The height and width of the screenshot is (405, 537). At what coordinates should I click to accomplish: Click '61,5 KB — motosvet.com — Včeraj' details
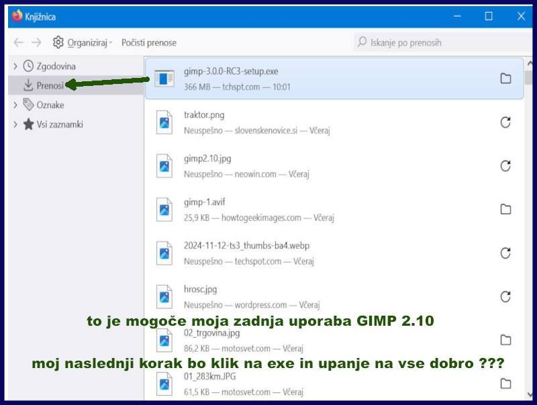[244, 392]
